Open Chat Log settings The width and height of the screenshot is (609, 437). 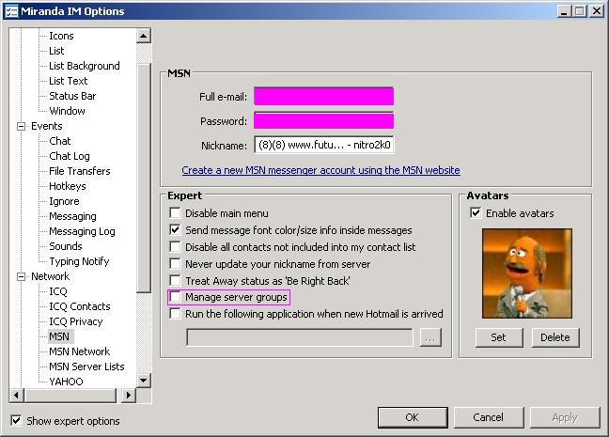pos(70,156)
